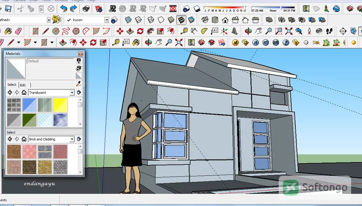The width and height of the screenshot is (362, 206).
Task: Open the Layer Manager icon beside kusen
Action: tap(114, 20)
